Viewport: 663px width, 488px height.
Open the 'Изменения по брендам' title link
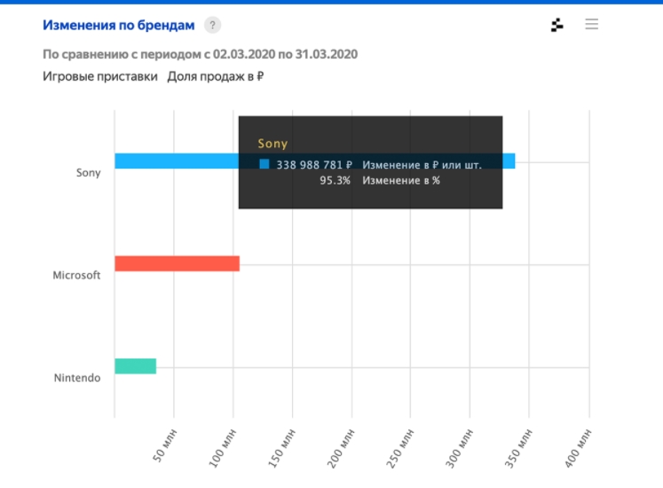(x=119, y=25)
